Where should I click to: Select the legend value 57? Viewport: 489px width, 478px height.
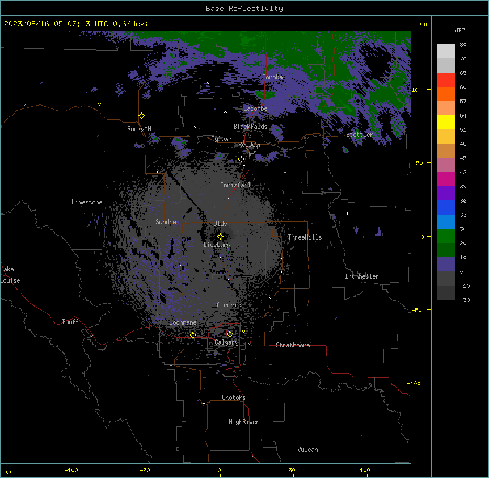463,102
